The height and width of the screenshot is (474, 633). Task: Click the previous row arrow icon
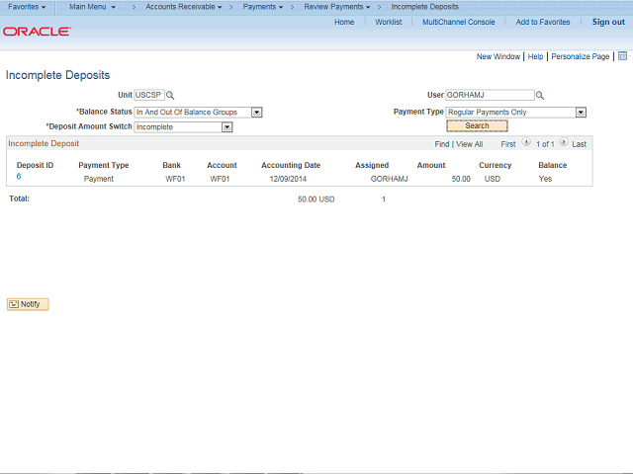526,142
